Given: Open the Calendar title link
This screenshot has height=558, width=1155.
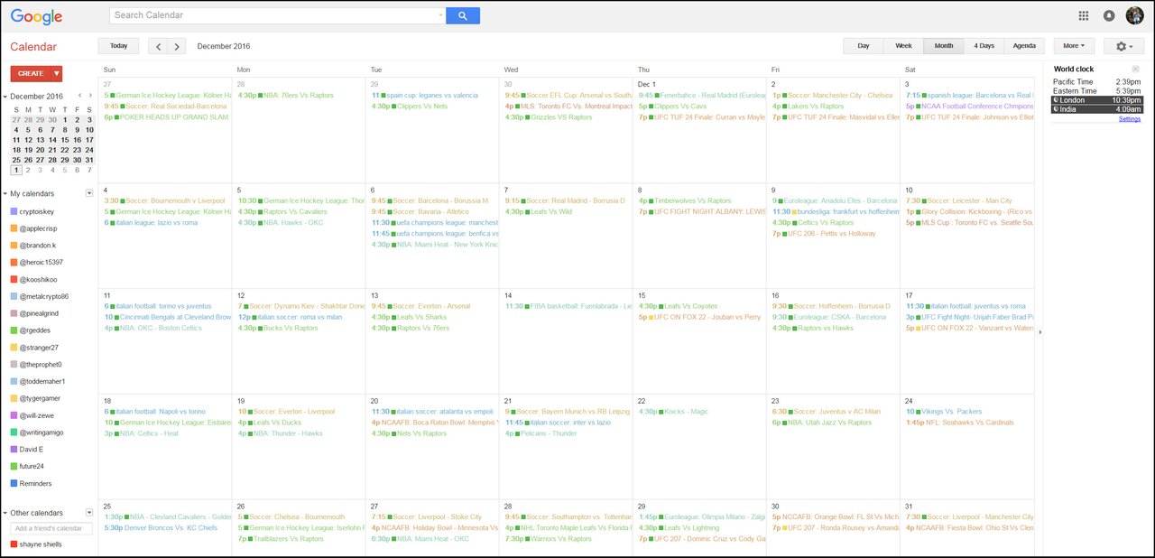Looking at the screenshot, I should click(33, 47).
